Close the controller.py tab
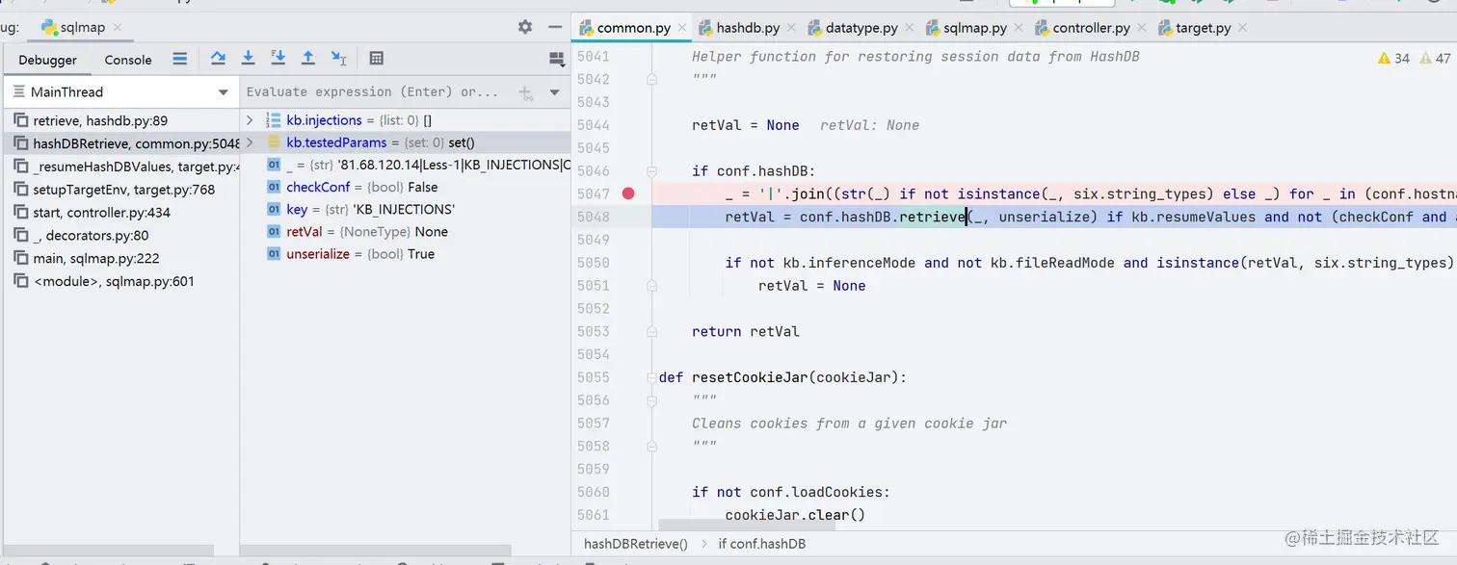Screen dimensions: 1457x565 coord(1141,29)
